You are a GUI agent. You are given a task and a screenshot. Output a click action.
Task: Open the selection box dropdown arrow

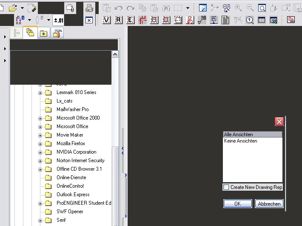188,8
